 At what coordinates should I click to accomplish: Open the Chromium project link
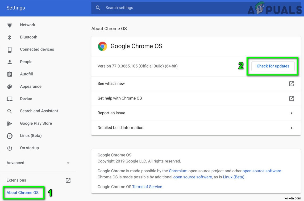[178, 171]
